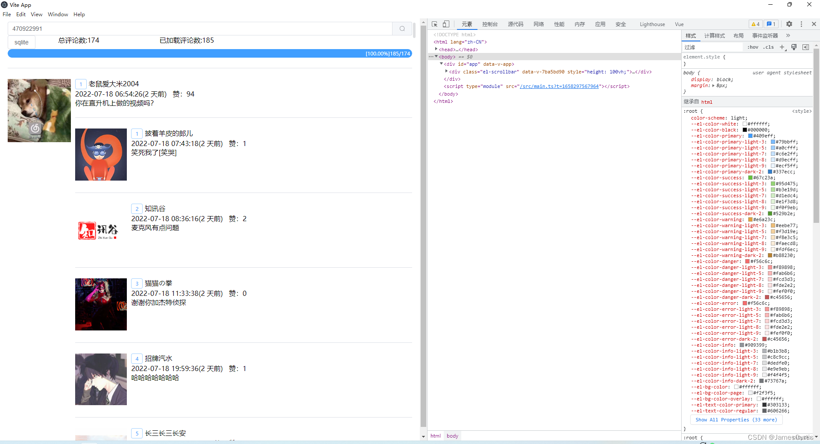Switch to the 性能 (Performance) tab

tap(559, 24)
